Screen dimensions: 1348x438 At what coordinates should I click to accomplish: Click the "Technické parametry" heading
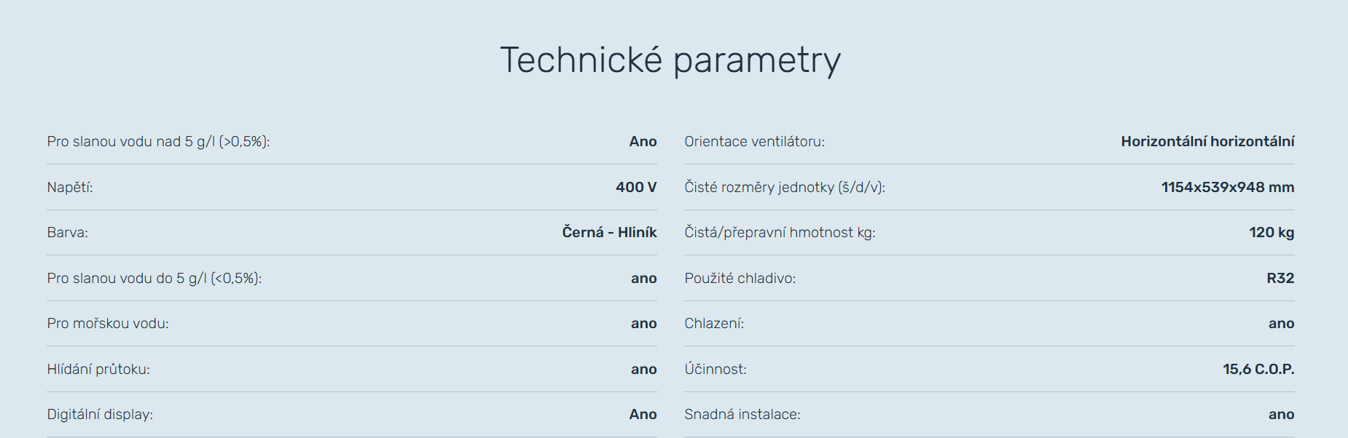[x=670, y=60]
